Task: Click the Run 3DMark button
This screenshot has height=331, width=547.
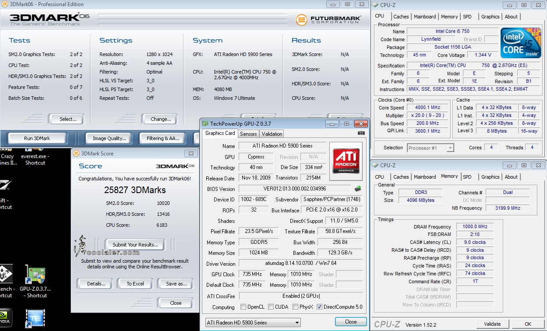Action: (x=37, y=138)
